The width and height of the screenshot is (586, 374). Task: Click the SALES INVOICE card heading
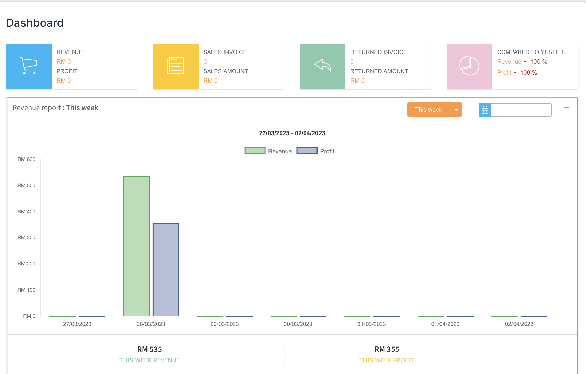(225, 52)
